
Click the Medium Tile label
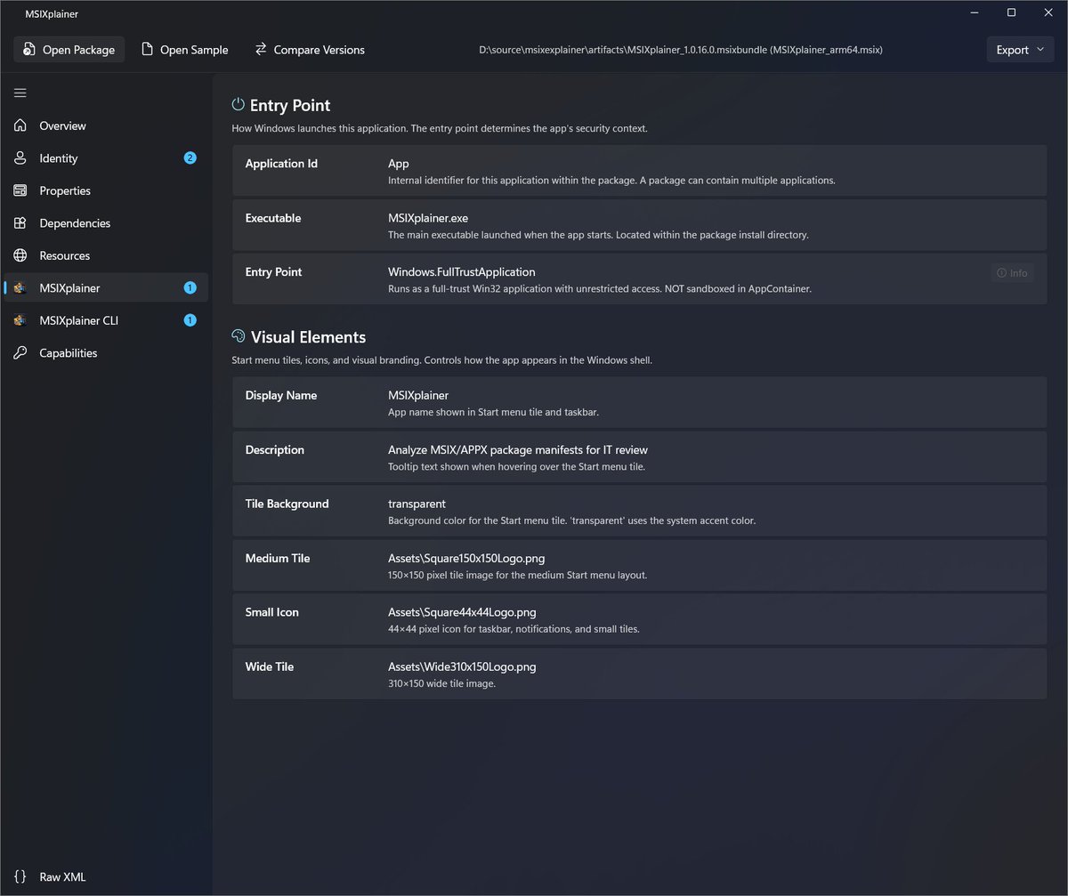(278, 559)
